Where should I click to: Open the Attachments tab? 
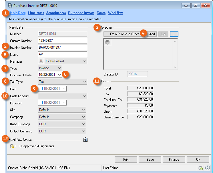(x=56, y=13)
